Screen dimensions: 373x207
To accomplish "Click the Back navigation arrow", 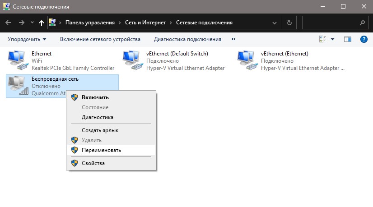I will [8, 23].
